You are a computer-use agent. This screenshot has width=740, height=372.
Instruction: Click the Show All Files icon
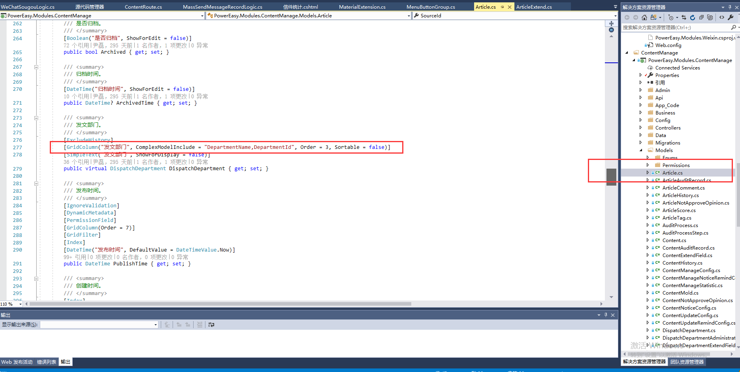pyautogui.click(x=710, y=17)
